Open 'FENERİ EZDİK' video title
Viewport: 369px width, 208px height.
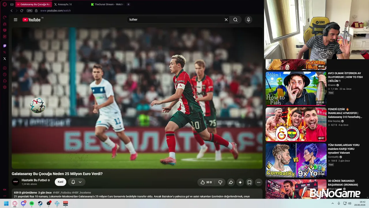coord(345,113)
